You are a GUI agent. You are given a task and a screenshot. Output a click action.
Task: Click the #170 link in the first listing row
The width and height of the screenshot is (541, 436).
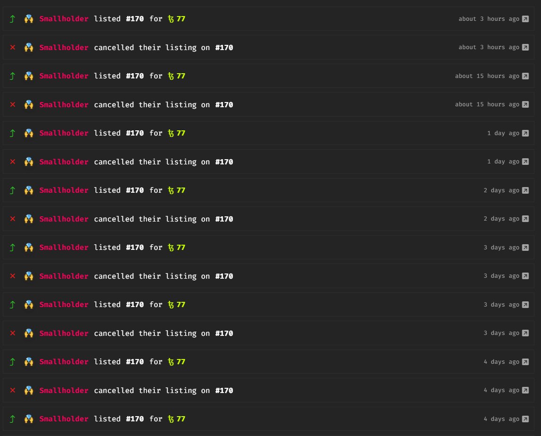point(136,19)
